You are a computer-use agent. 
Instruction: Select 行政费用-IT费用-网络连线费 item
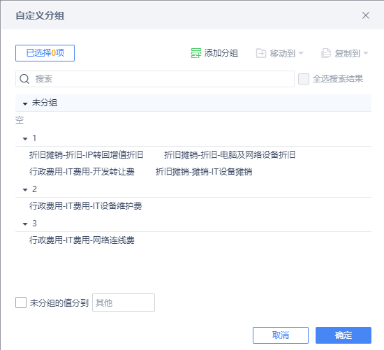click(x=82, y=240)
